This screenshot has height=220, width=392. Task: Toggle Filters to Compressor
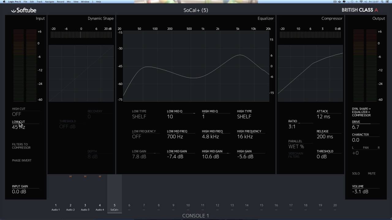coord(21,146)
